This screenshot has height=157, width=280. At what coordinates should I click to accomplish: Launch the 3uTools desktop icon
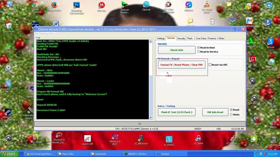coord(270,42)
